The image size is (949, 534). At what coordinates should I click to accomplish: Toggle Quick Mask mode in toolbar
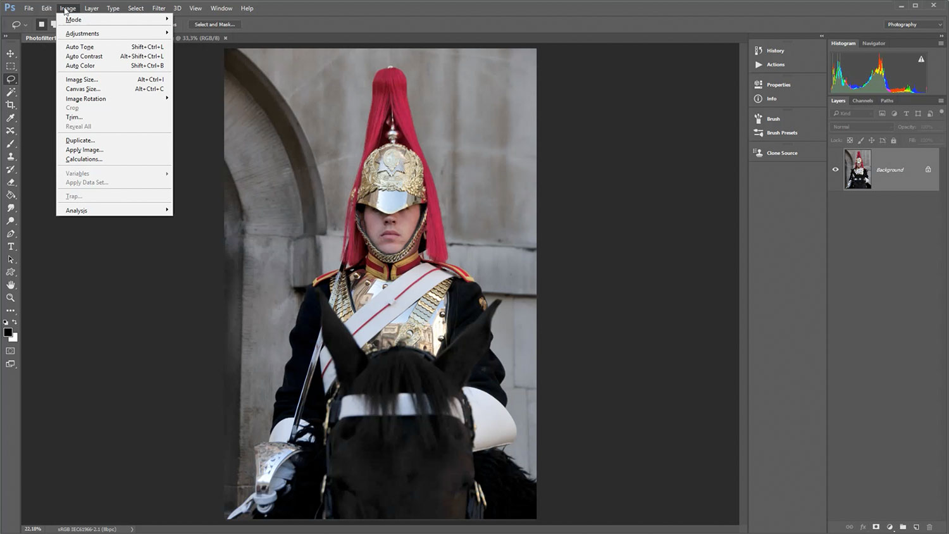[11, 351]
